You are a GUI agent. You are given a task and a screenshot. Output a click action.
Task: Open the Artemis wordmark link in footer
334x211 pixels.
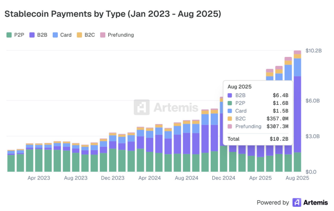pos(316,202)
